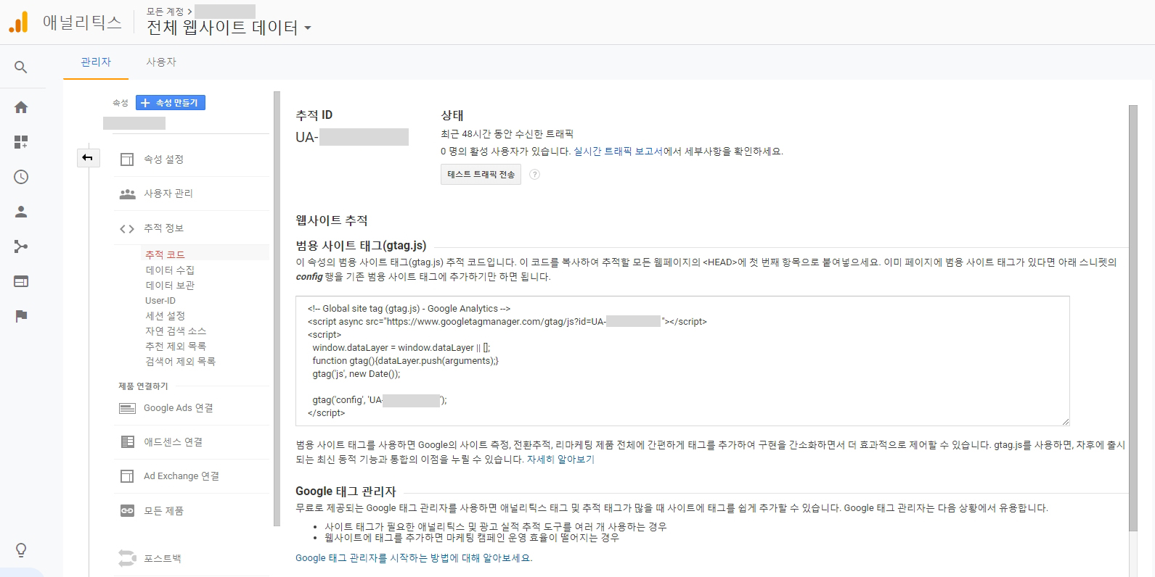1155x577 pixels.
Task: Click the 포스트백 arrows icon
Action: click(127, 558)
